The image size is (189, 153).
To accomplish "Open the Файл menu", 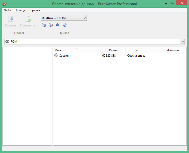I will click(7, 10).
